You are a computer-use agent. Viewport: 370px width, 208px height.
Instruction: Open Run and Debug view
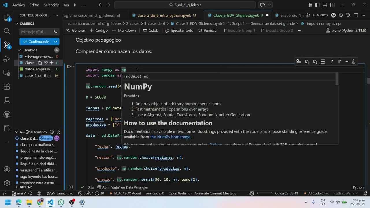tap(7, 59)
